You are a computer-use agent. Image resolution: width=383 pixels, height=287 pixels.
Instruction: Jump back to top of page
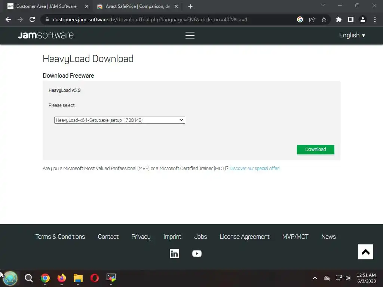pos(366,252)
